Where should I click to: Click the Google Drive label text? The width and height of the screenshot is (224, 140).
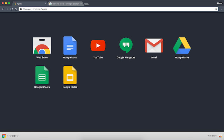click(x=182, y=57)
